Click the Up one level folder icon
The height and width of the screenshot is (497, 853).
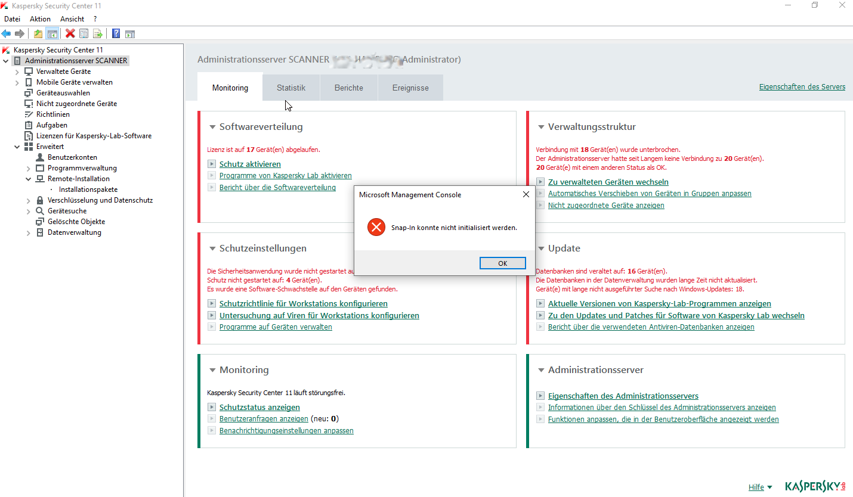click(x=38, y=34)
